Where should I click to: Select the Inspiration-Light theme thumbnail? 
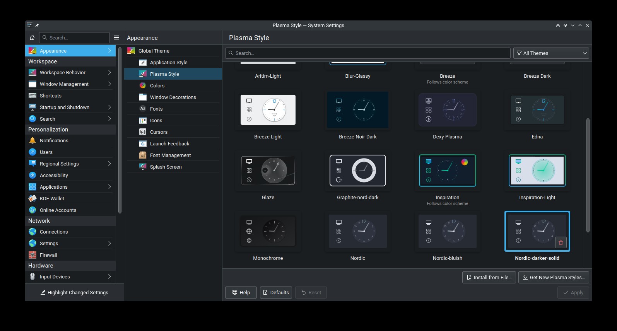pyautogui.click(x=537, y=171)
